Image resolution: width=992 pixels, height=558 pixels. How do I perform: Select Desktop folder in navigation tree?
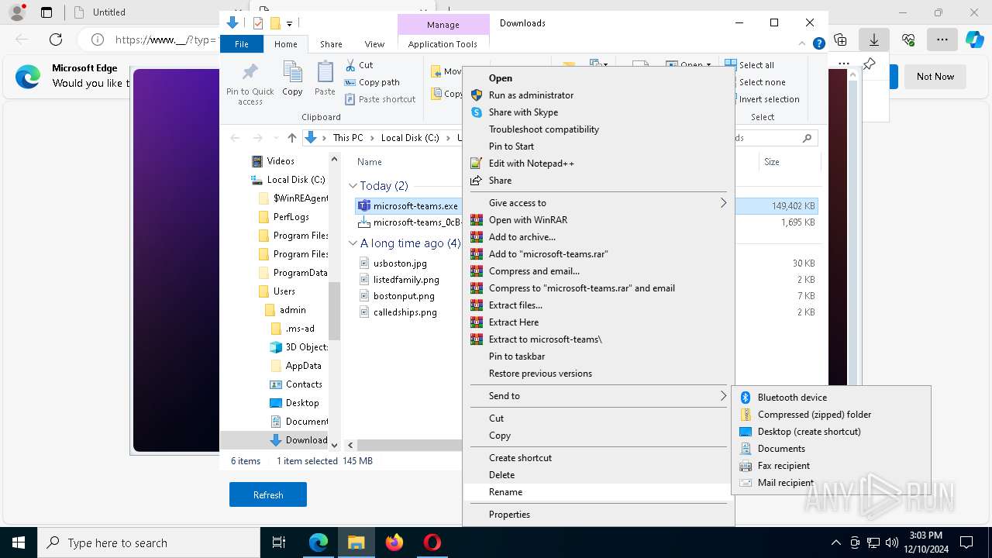point(302,403)
